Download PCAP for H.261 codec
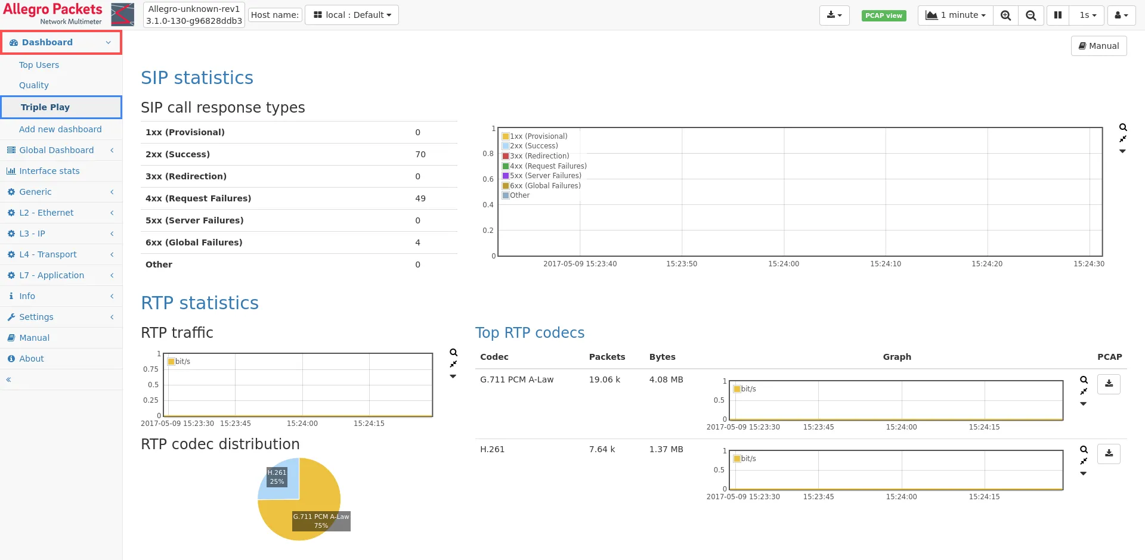The width and height of the screenshot is (1145, 560). 1109,454
